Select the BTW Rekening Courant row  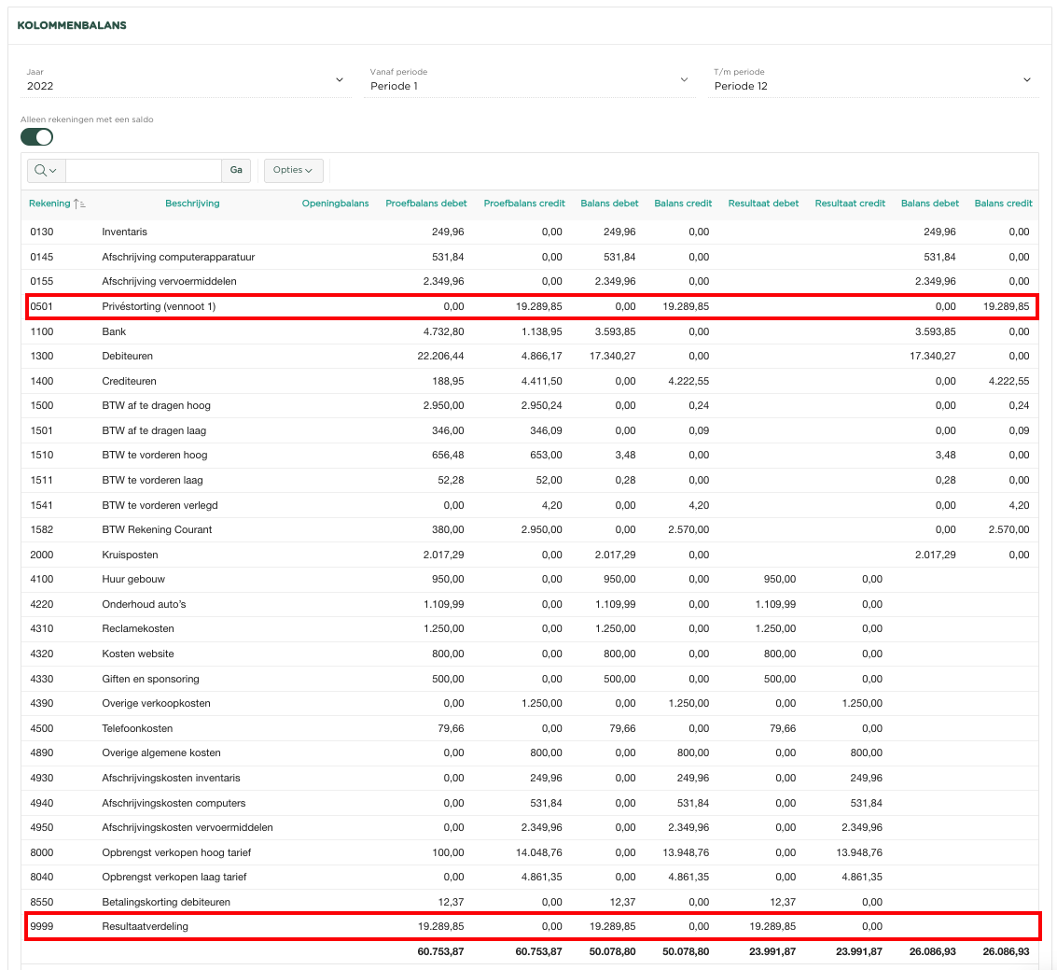point(157,529)
